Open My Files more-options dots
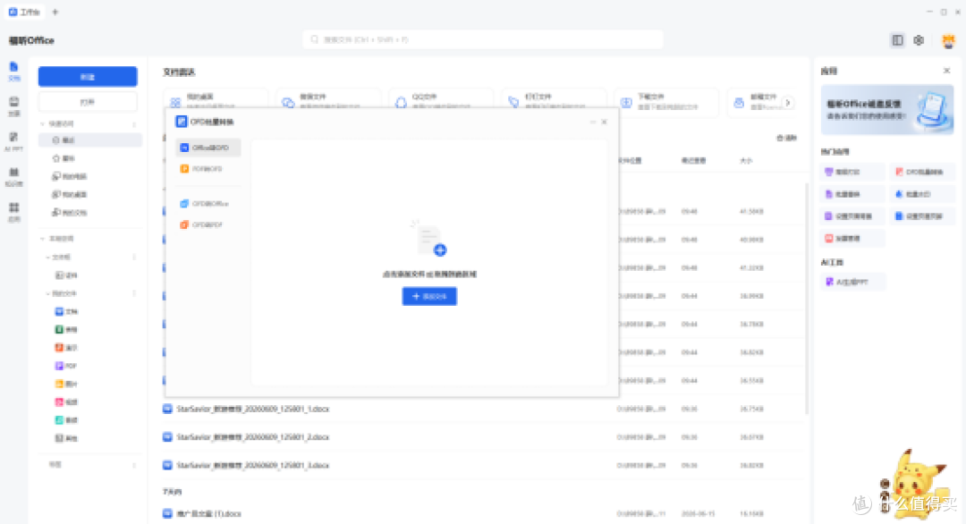This screenshot has width=966, height=524. tap(134, 293)
